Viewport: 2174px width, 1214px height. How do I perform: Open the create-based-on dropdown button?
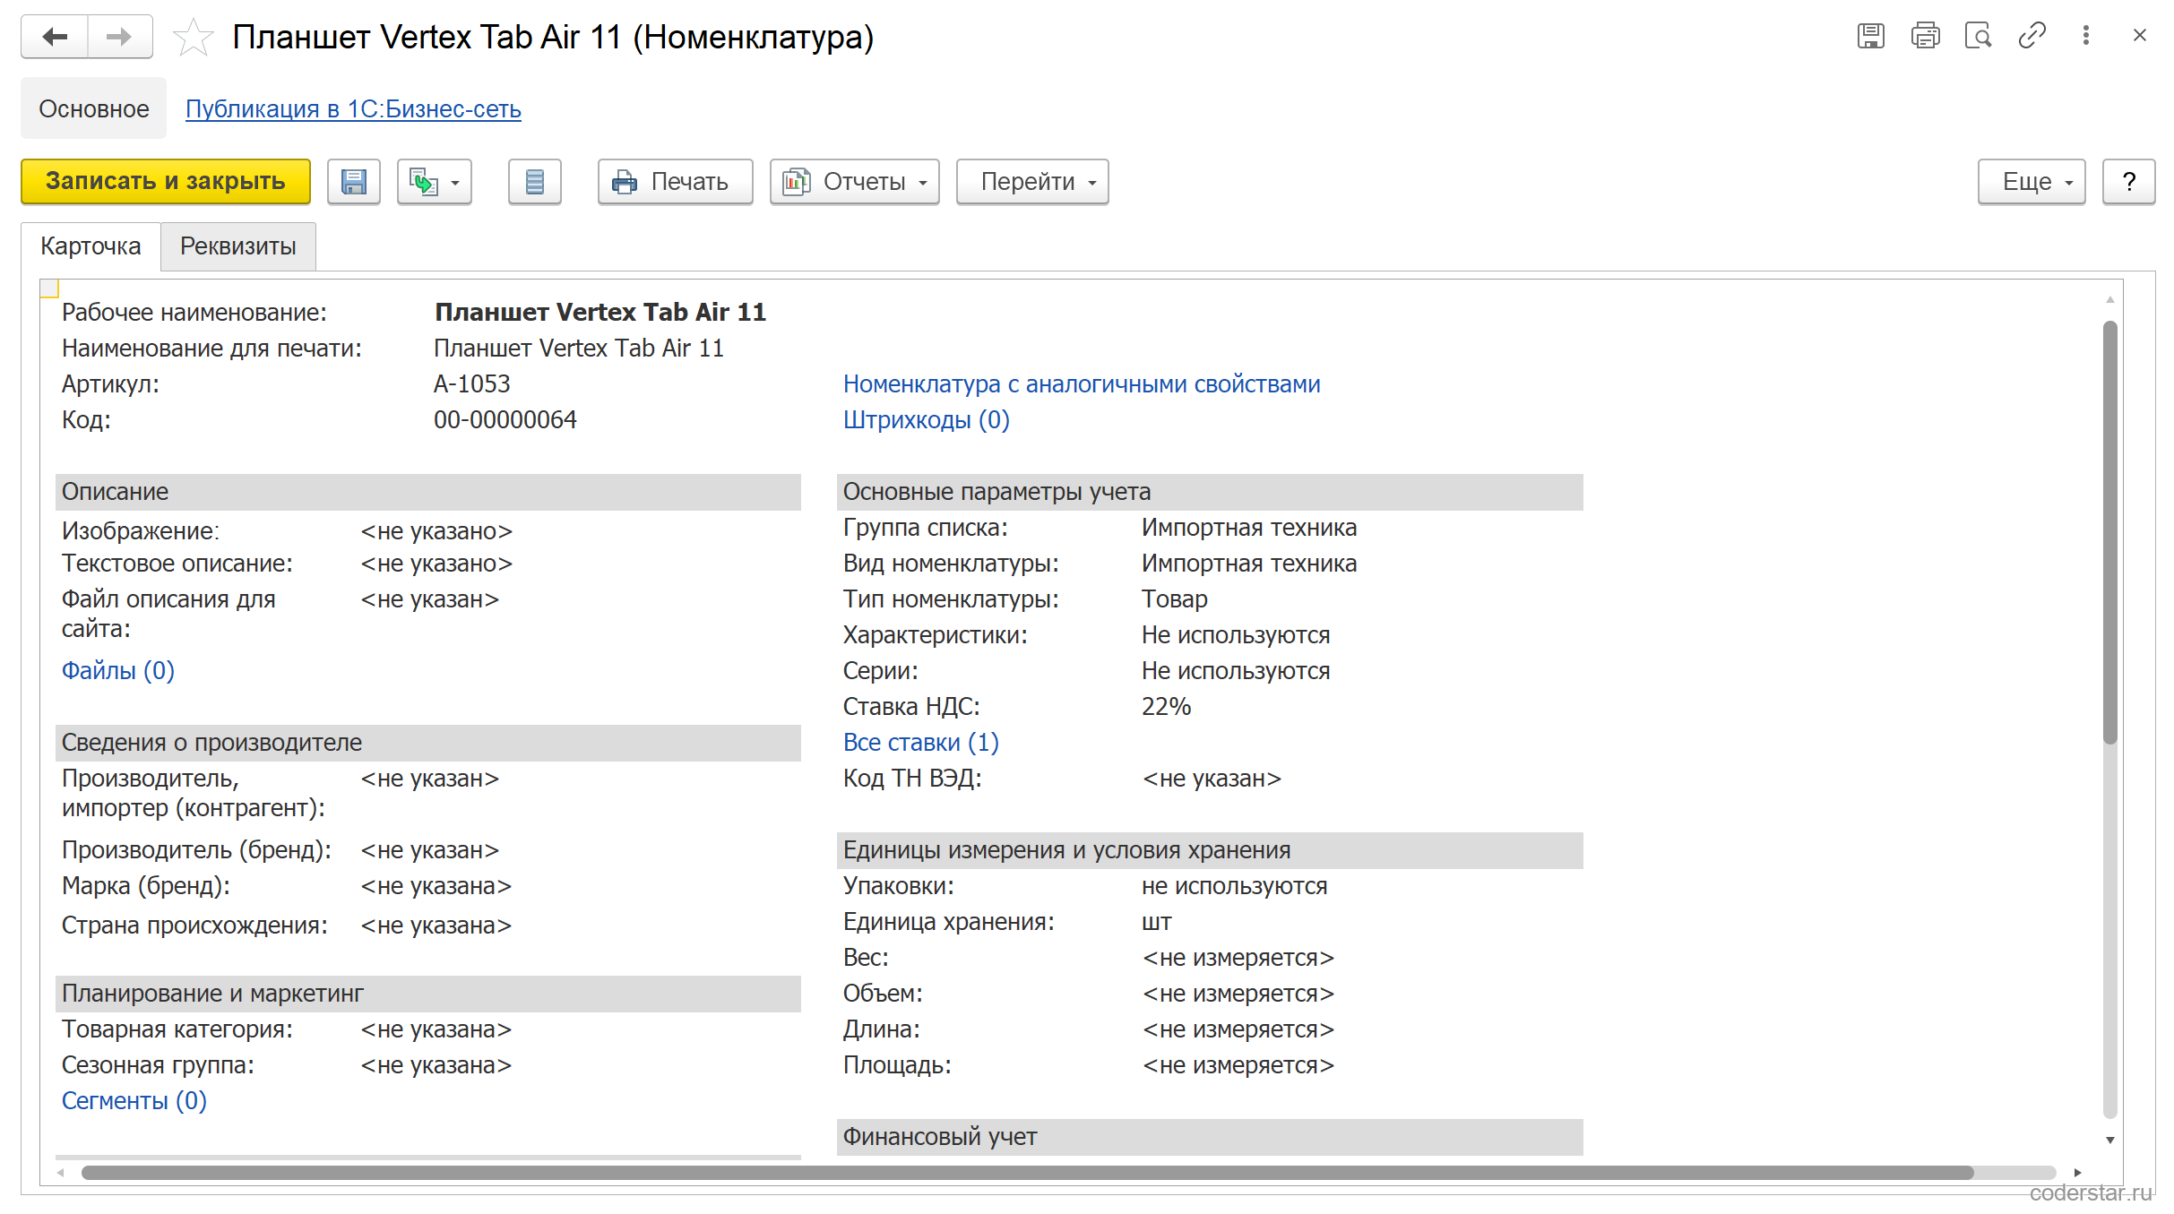click(435, 182)
